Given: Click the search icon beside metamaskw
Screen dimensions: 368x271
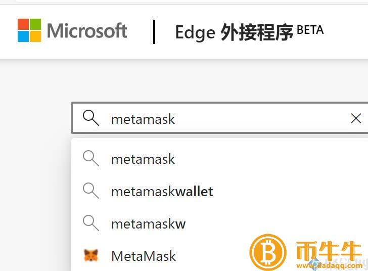Looking at the screenshot, I should [91, 223].
